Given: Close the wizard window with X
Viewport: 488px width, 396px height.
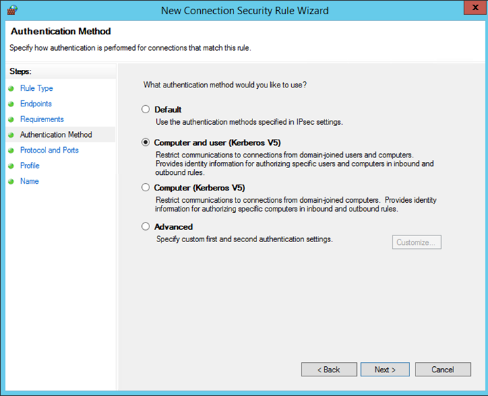Looking at the screenshot, I should click(475, 7).
